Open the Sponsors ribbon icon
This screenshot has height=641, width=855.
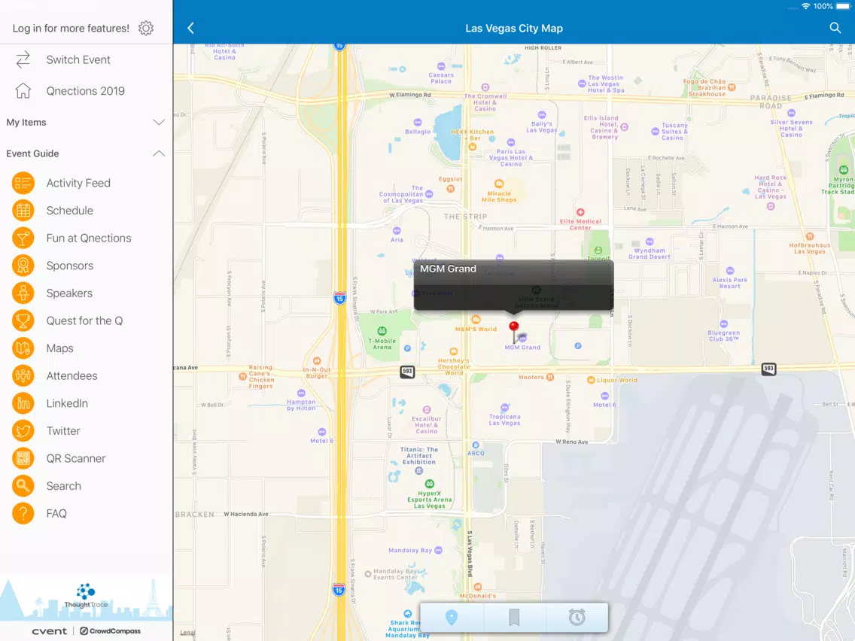(23, 266)
